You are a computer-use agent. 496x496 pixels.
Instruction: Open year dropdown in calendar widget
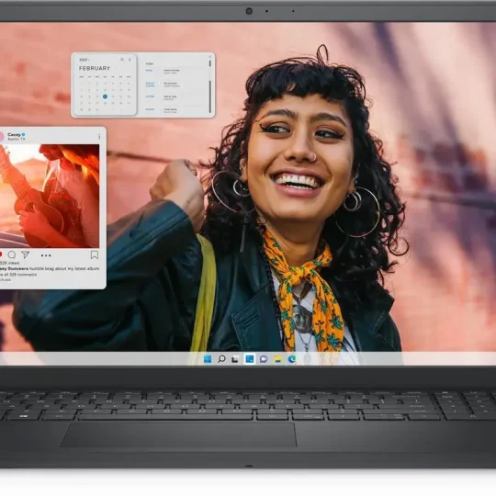coord(85,60)
